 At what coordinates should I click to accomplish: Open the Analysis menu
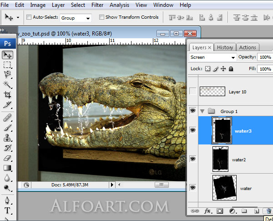[119, 5]
